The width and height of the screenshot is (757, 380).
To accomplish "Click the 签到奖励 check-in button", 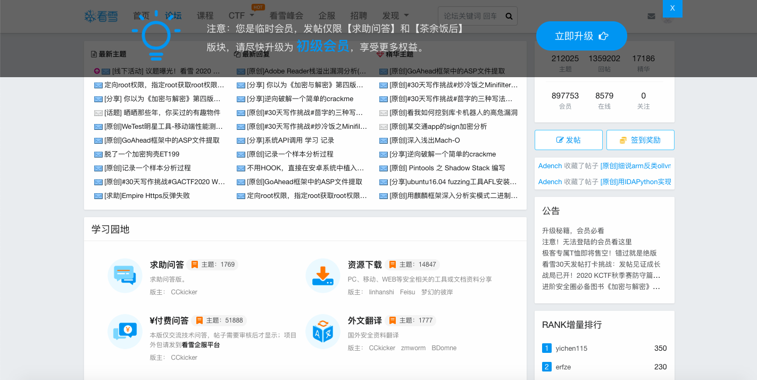I will [640, 140].
